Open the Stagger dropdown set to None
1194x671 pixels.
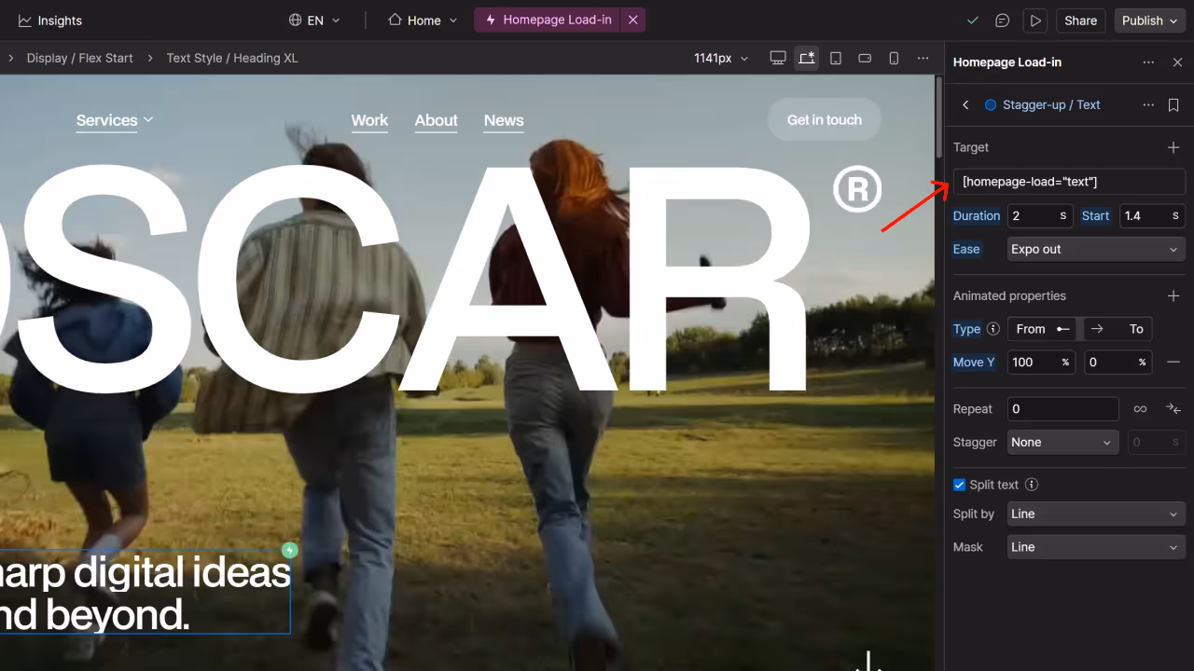pos(1062,442)
